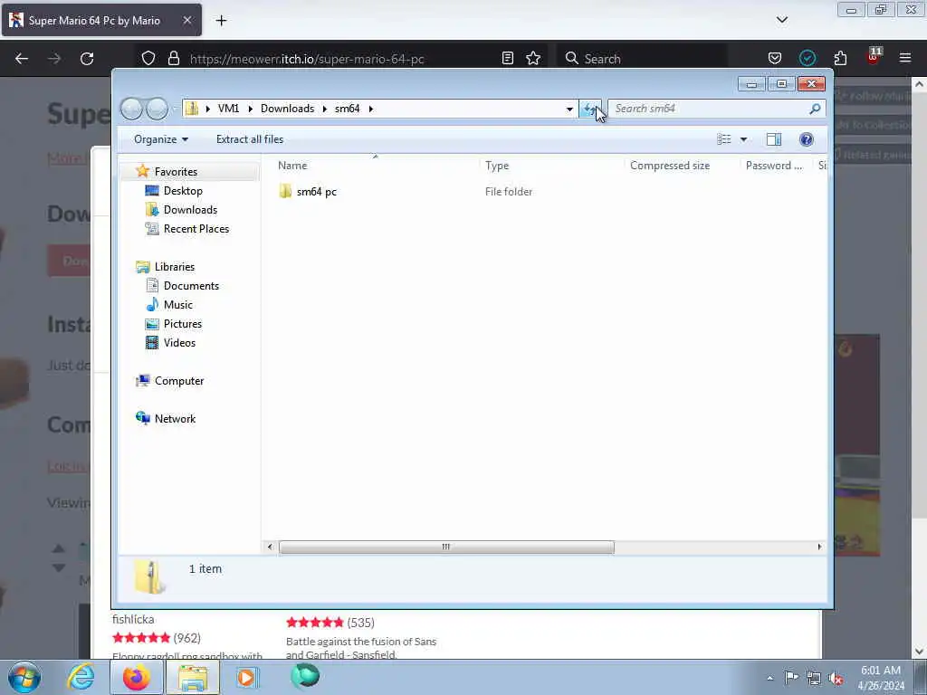Open Firefox tracking protection shield icon
This screenshot has width=927, height=695.
[x=148, y=58]
